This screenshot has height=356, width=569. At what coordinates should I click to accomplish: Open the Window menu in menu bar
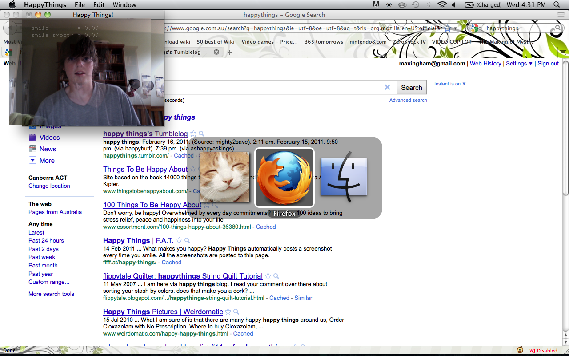click(124, 5)
